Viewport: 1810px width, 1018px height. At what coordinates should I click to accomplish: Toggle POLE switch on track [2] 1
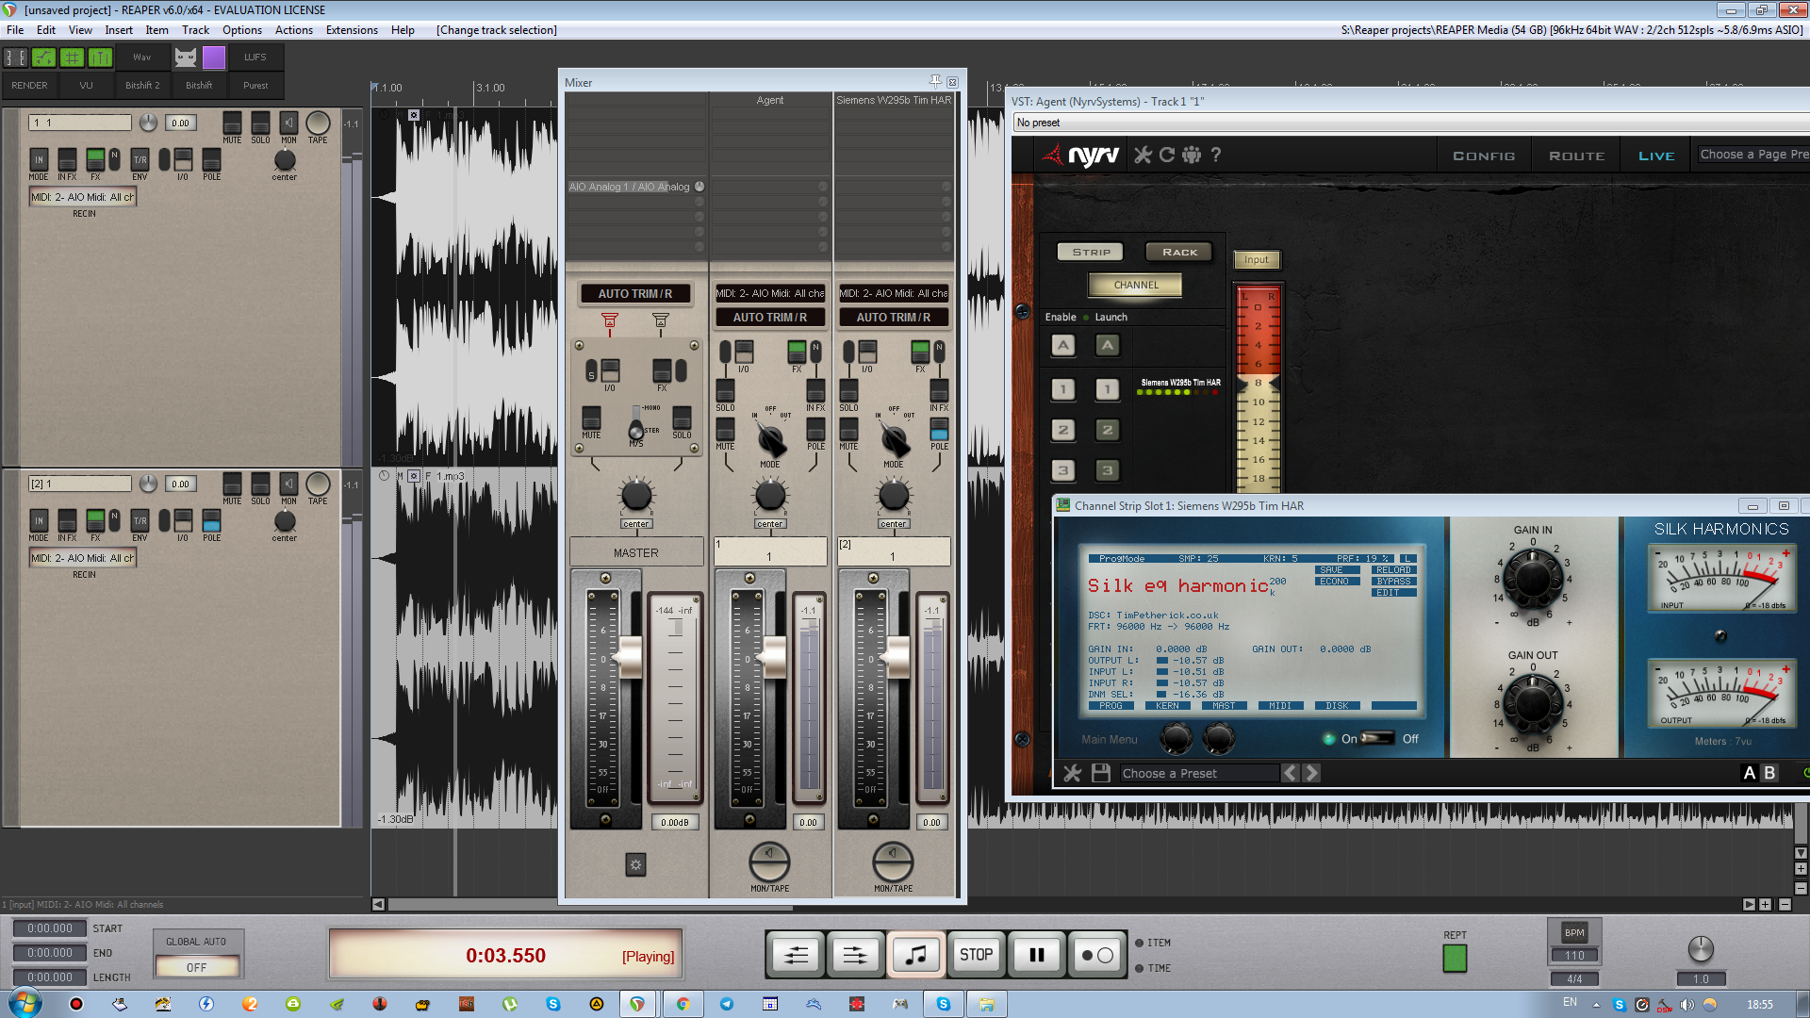[211, 520]
